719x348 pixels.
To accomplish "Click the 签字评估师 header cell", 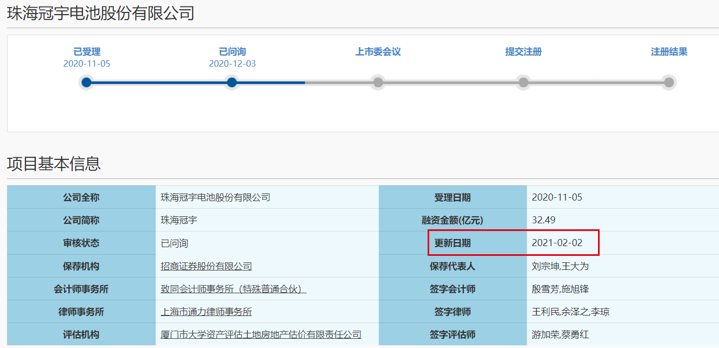I will pos(453,334).
